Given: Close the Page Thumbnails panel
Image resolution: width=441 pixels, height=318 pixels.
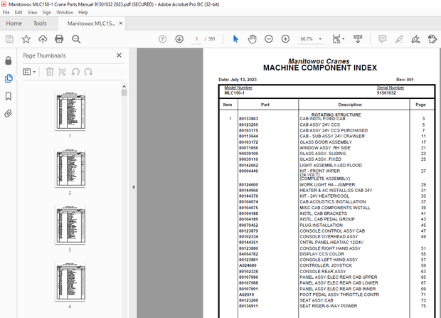Looking at the screenshot, I should [119, 55].
